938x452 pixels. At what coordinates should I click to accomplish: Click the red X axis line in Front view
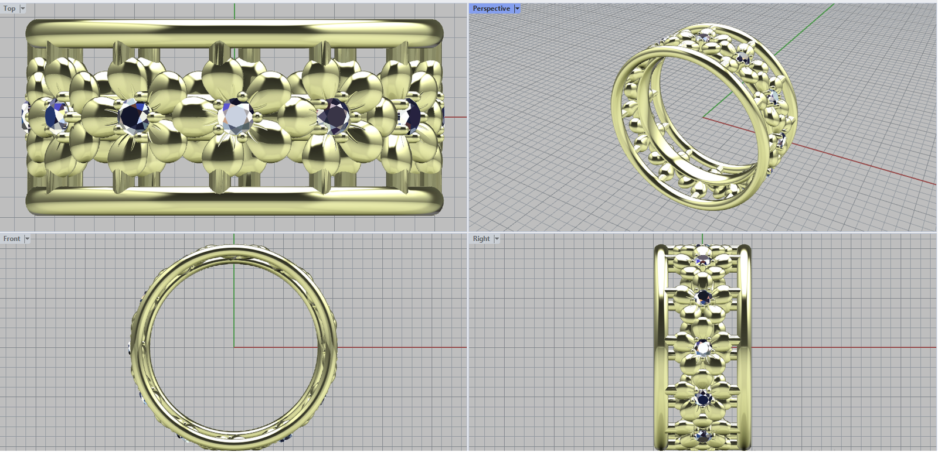click(x=399, y=347)
